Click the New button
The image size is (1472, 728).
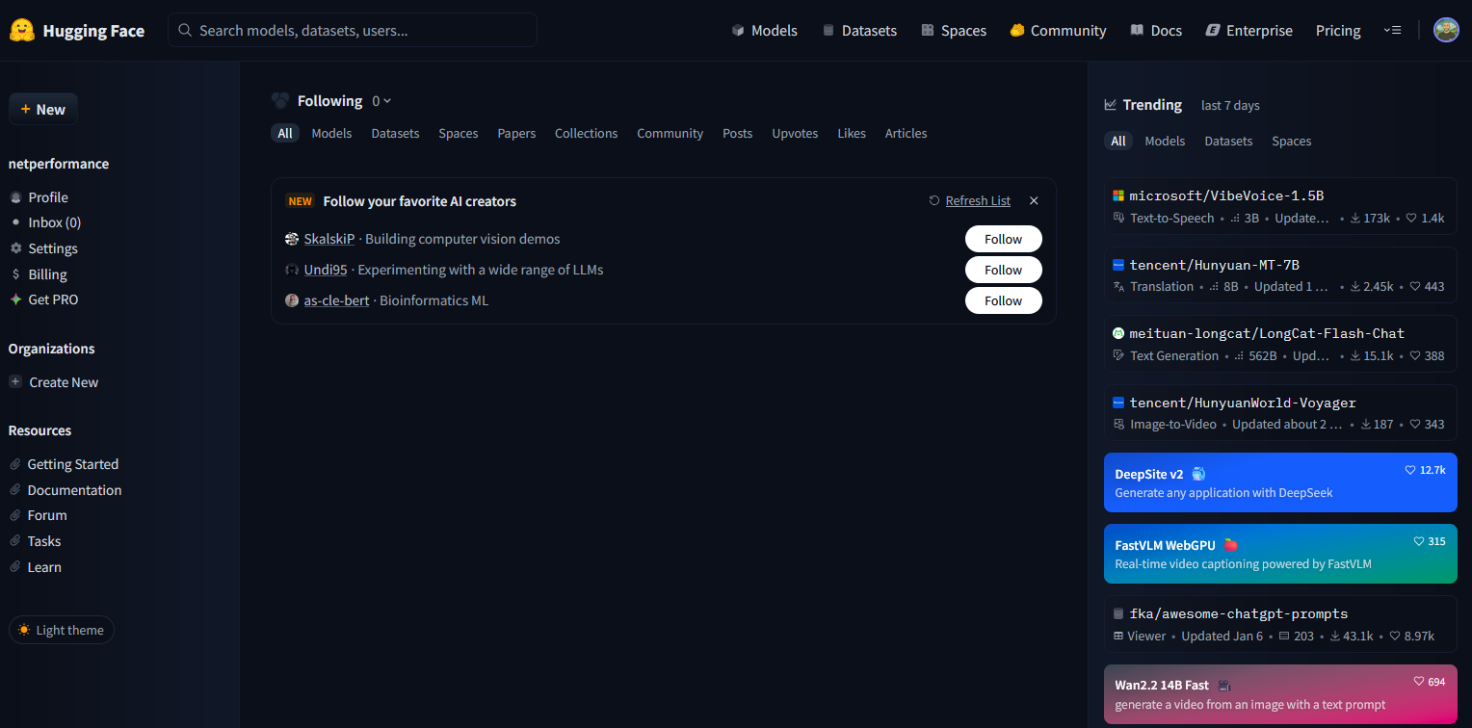[x=43, y=110]
